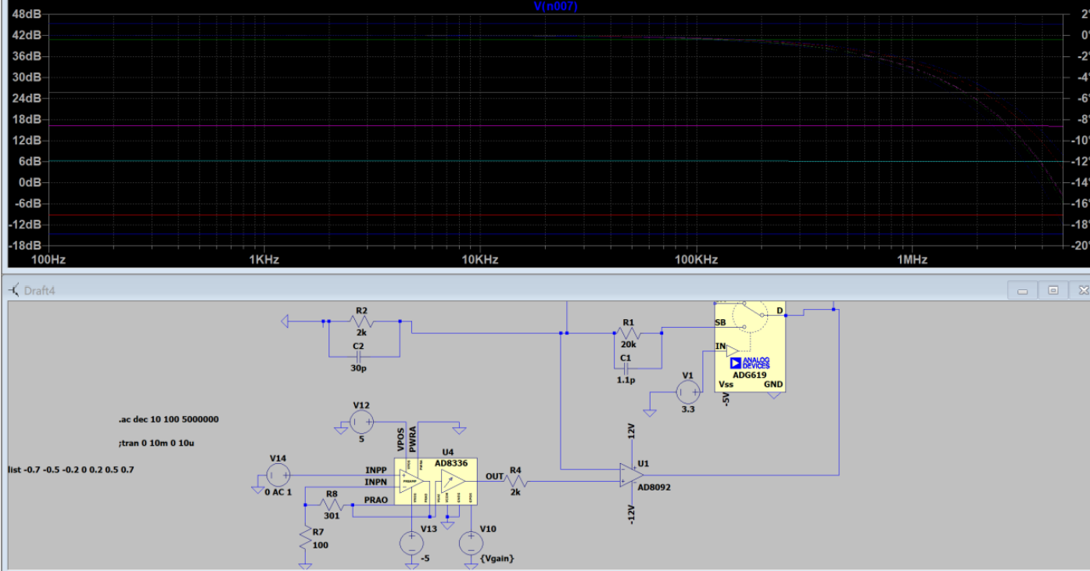Click the AD8336 part name label
The image size is (1090, 571).
(451, 463)
